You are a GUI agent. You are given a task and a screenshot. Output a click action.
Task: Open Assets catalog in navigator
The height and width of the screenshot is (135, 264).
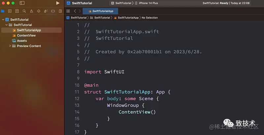(31, 41)
